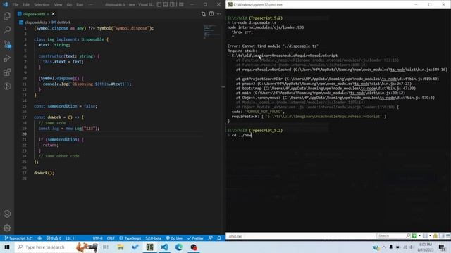Open the red round app on taskbar

194,247
